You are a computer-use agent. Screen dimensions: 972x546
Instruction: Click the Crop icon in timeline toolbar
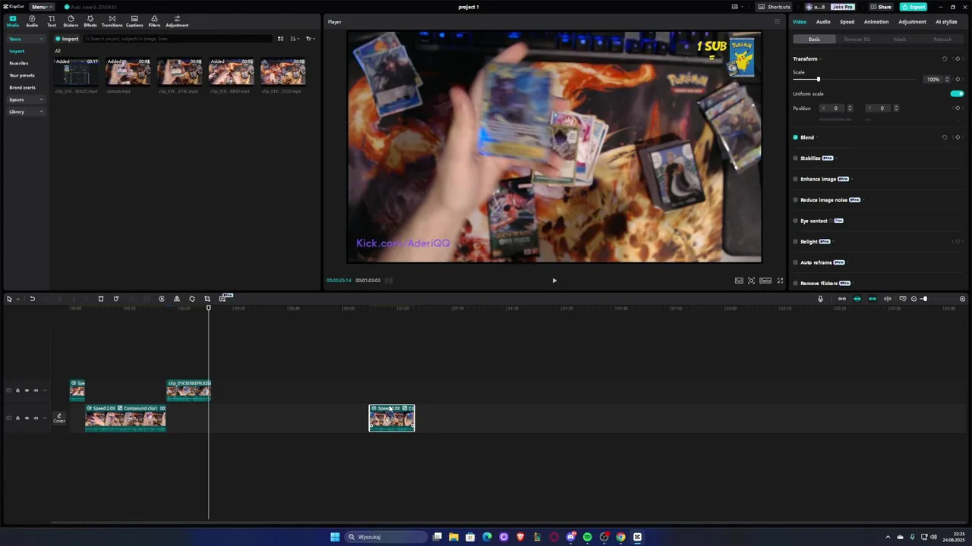(x=207, y=299)
